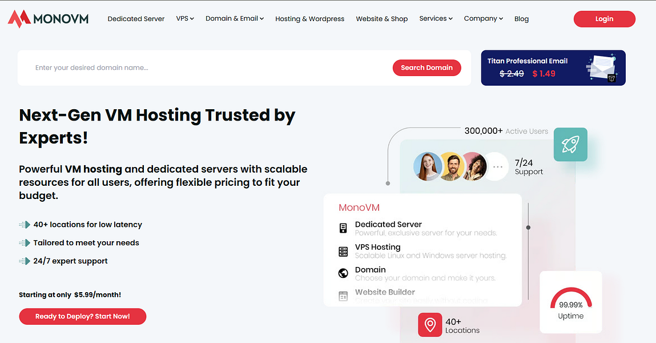
Task: Go to the Blog page
Action: point(521,19)
